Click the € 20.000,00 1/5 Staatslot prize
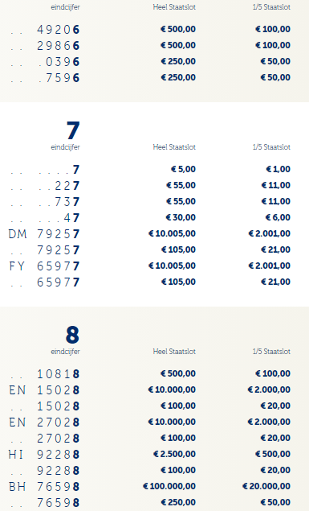This screenshot has height=511, width=309. tap(266, 486)
